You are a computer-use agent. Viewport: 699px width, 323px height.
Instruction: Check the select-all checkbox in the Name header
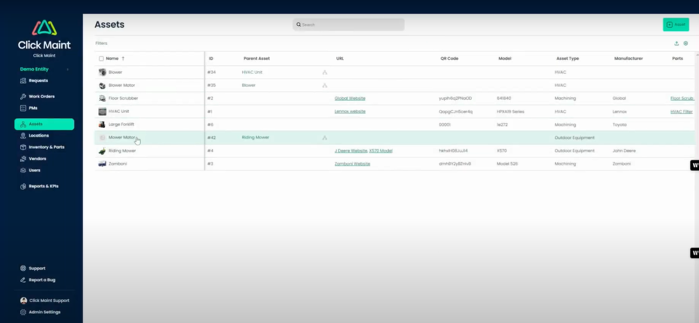[101, 58]
